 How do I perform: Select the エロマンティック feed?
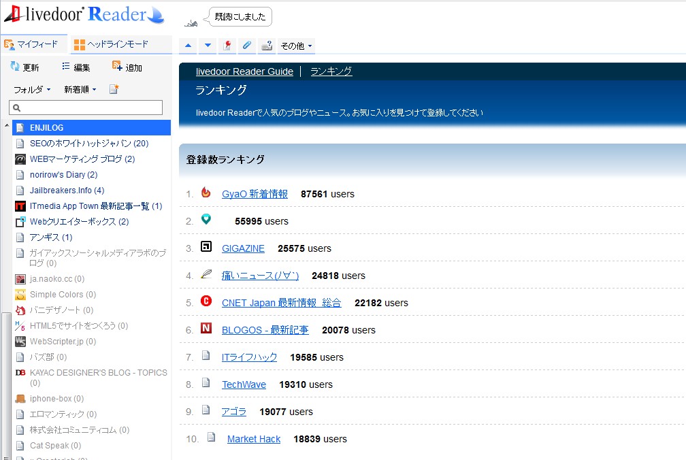coord(63,414)
